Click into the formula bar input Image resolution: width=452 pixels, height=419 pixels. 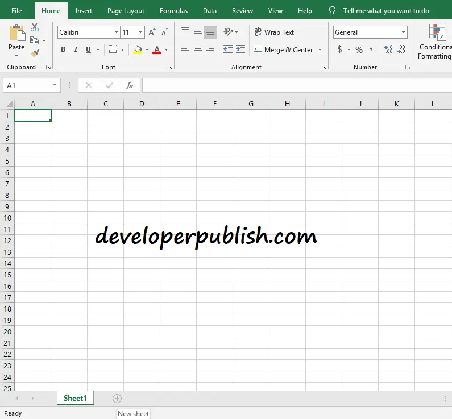point(297,85)
